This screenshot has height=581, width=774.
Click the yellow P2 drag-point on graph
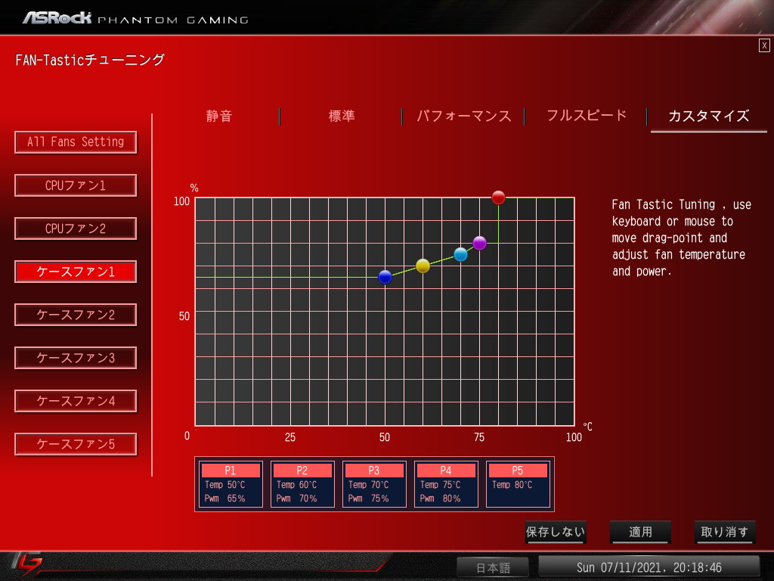point(423,266)
